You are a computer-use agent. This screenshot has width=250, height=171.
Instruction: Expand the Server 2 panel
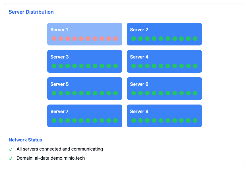(164, 34)
